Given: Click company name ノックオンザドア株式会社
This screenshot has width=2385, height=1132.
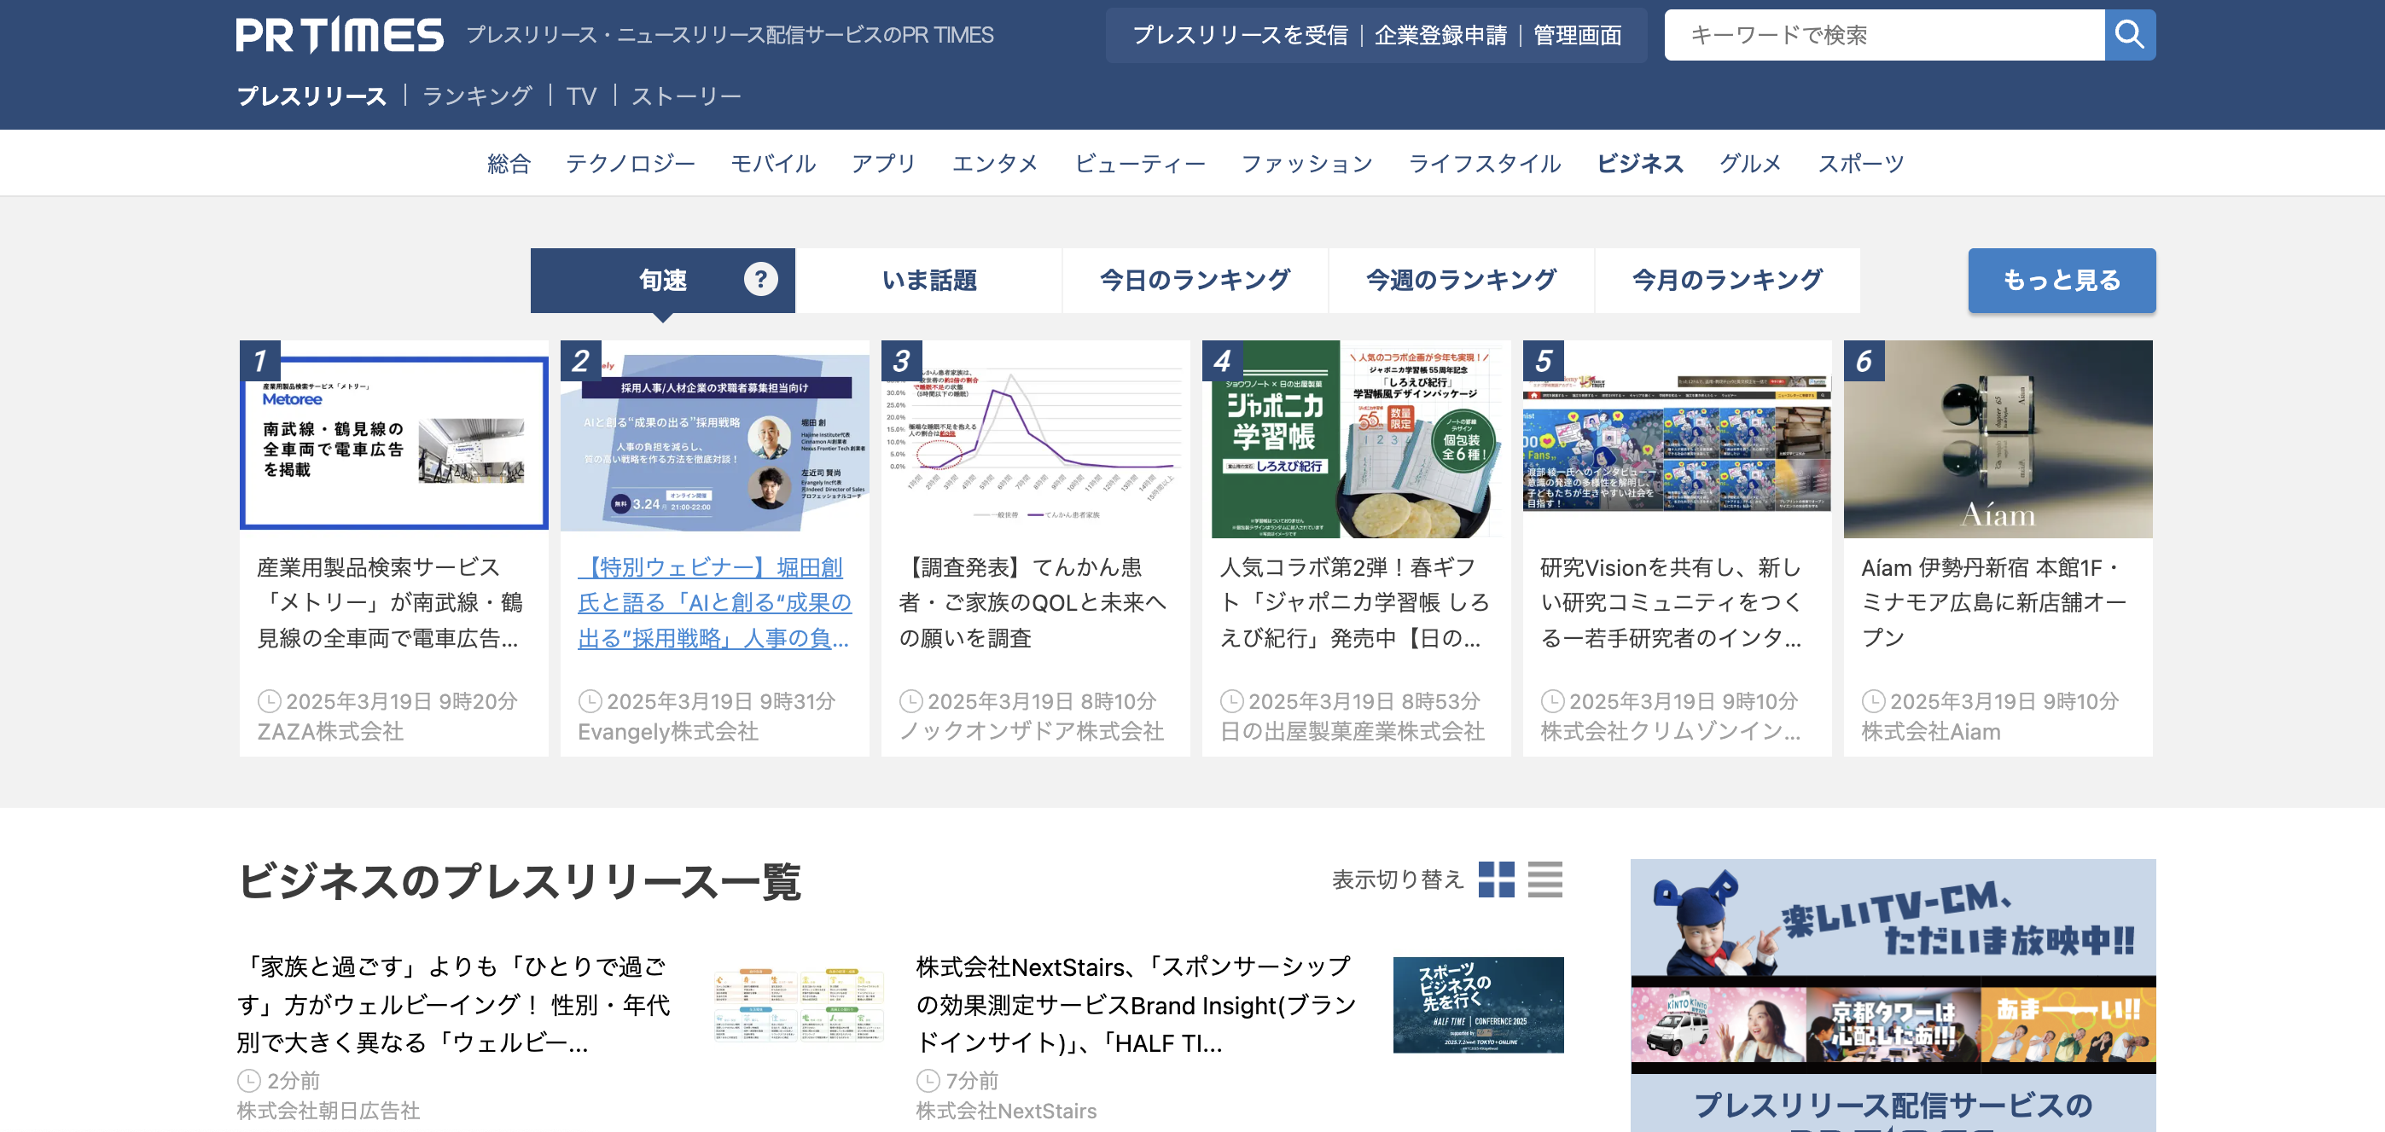Looking at the screenshot, I should 1032,731.
